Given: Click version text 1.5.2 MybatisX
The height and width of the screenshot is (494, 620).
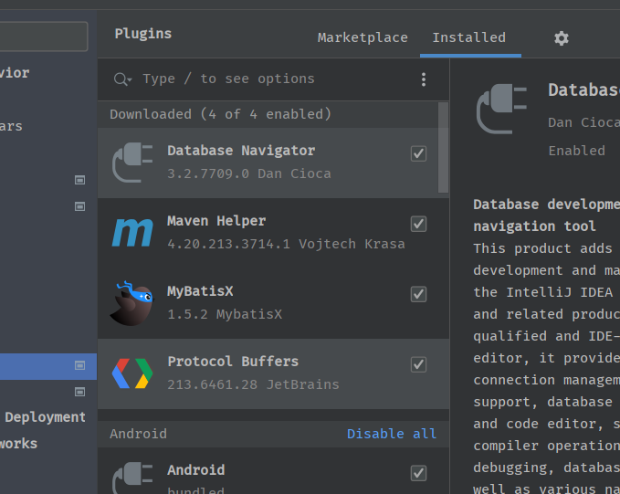Looking at the screenshot, I should click(x=225, y=314).
